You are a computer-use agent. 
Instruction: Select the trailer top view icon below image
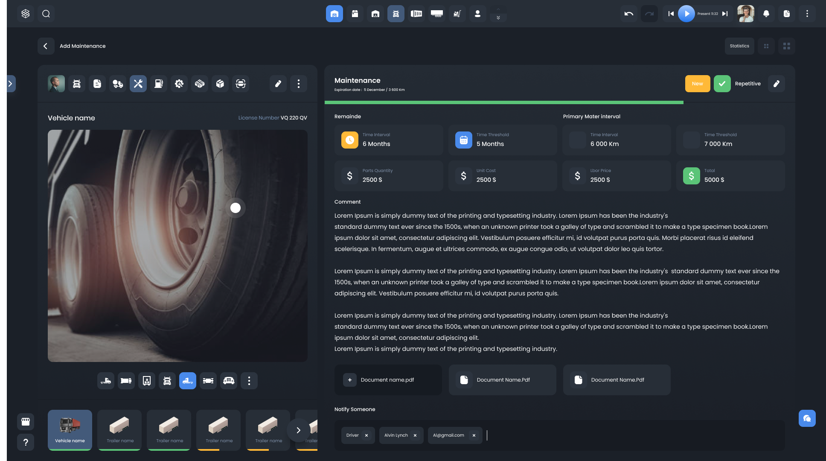(x=126, y=381)
